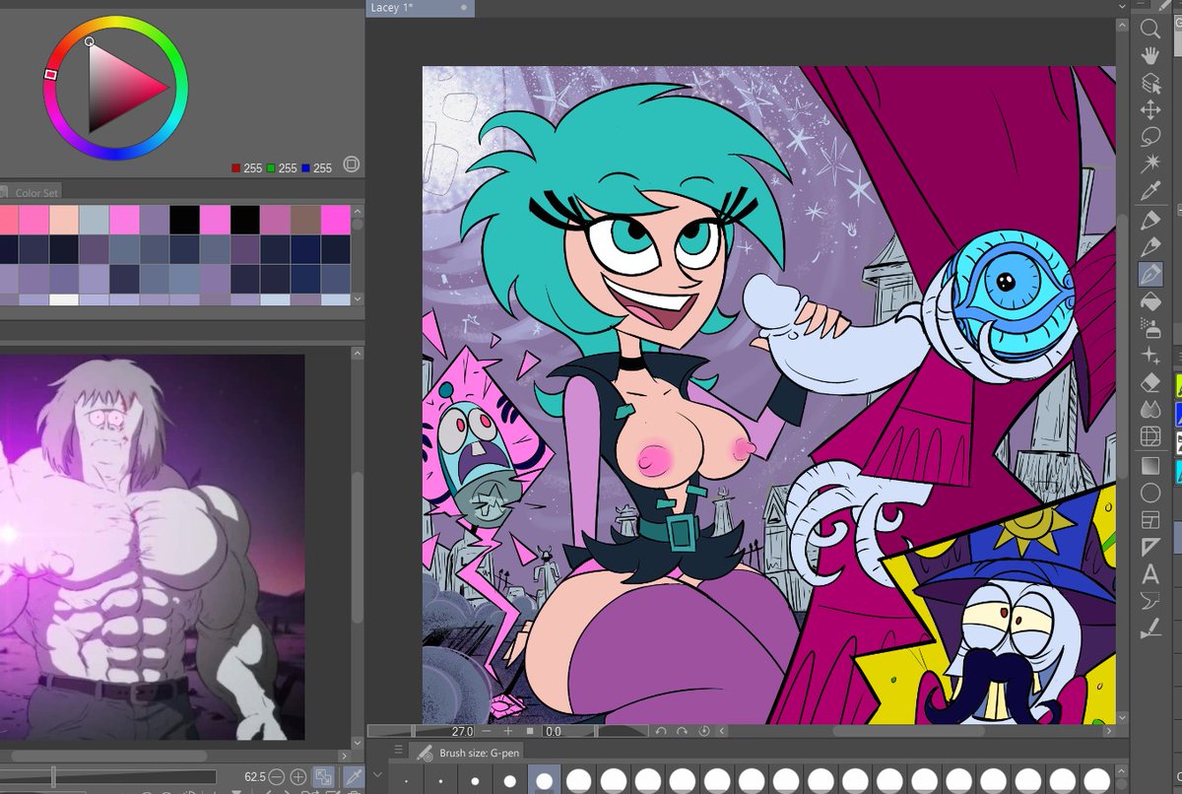The image size is (1182, 794).
Task: Toggle Sub View eyedropper auto-switch
Action: 353,777
